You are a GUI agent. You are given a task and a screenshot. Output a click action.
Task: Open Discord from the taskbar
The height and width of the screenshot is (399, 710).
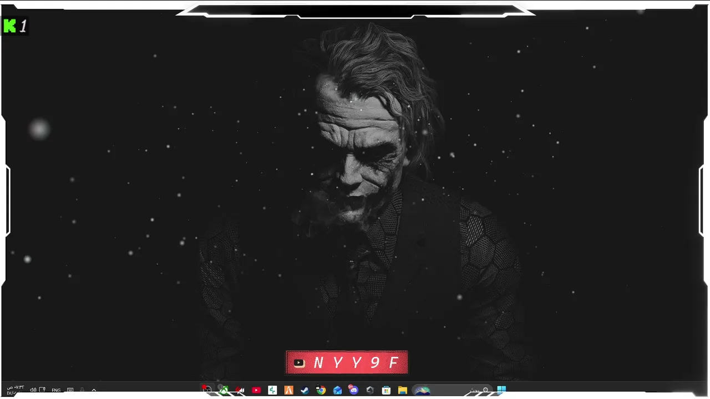click(x=353, y=390)
